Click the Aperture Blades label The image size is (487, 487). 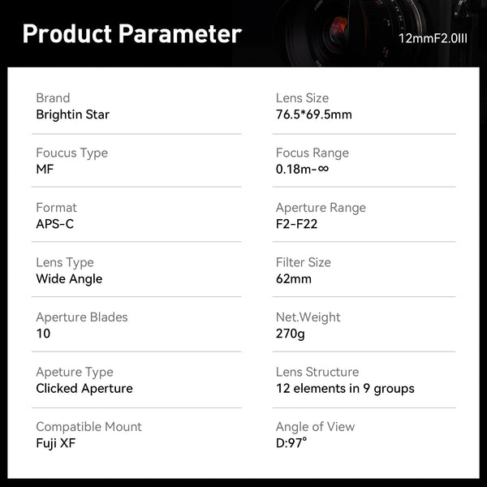[x=81, y=317]
